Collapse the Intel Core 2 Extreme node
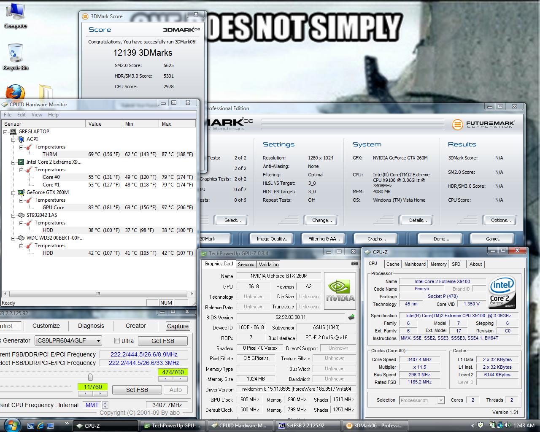Screen dimensions: 540x432 coord(13,162)
